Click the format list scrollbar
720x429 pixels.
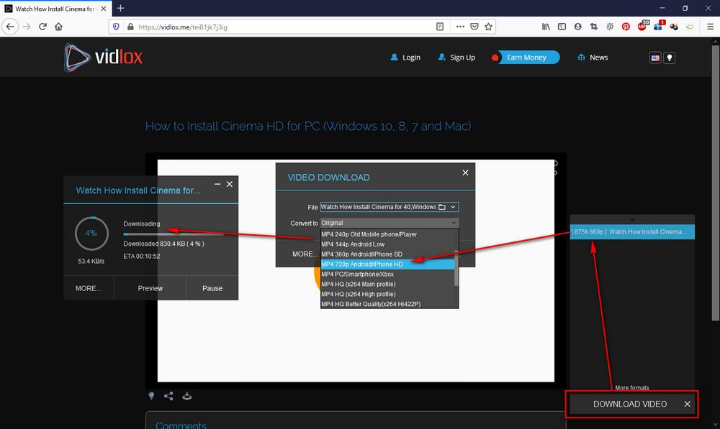(456, 268)
